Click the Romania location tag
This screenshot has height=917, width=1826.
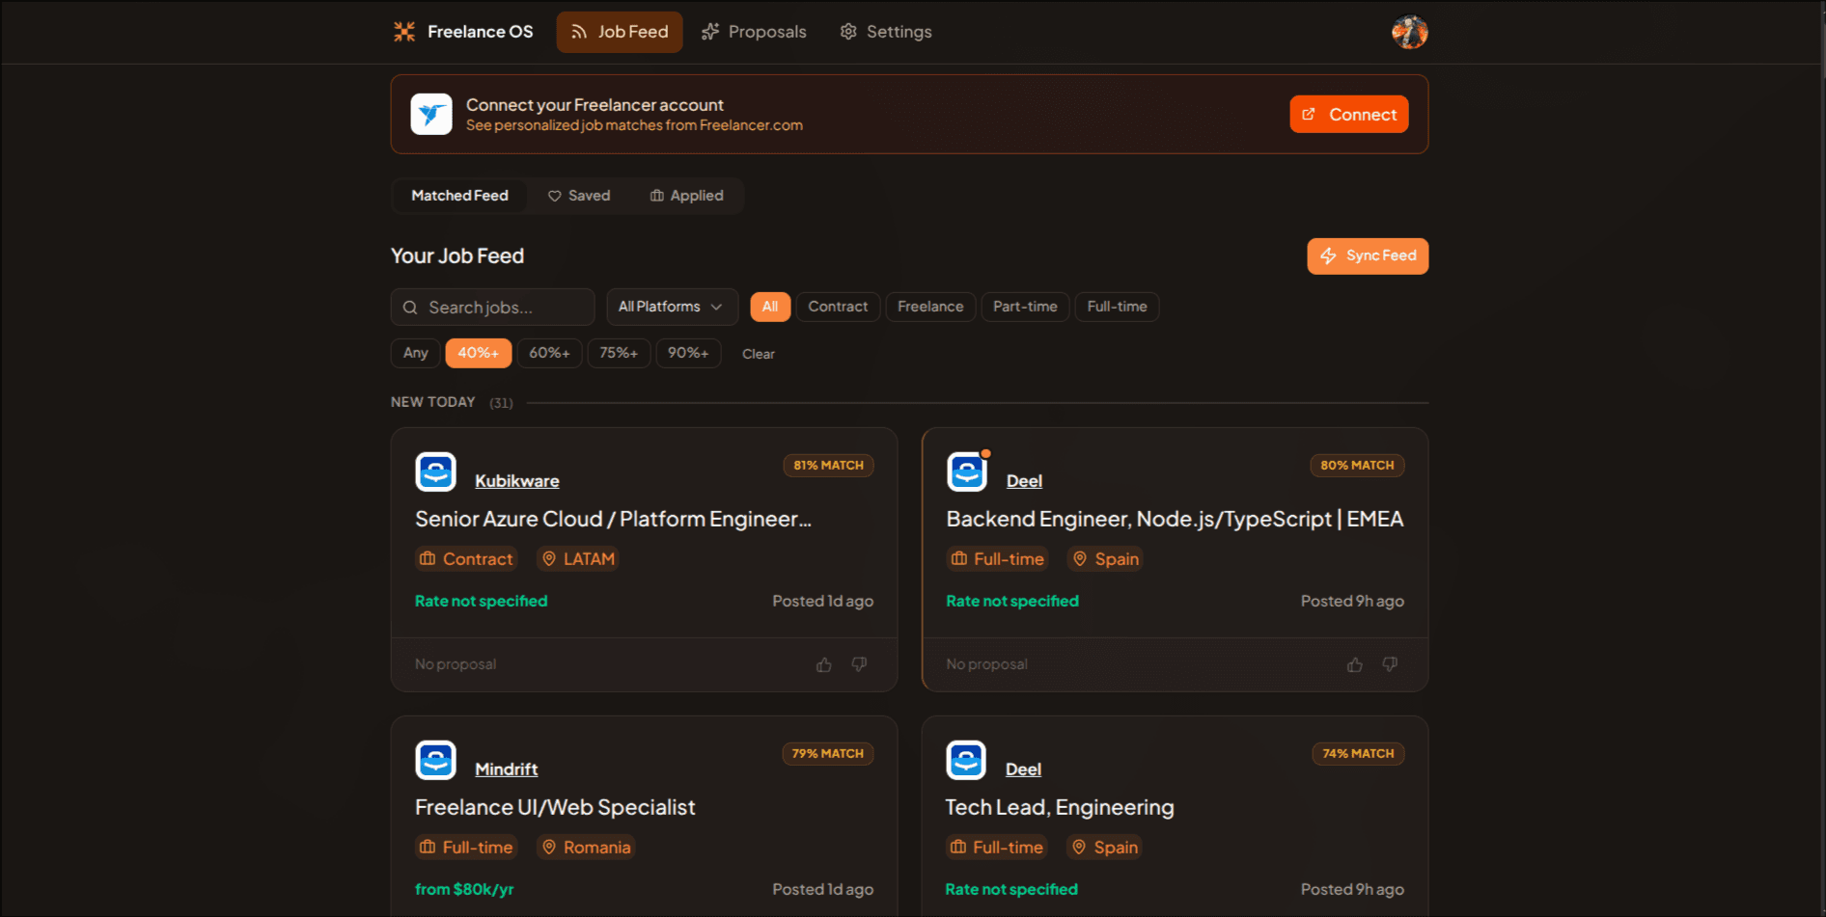(x=586, y=848)
